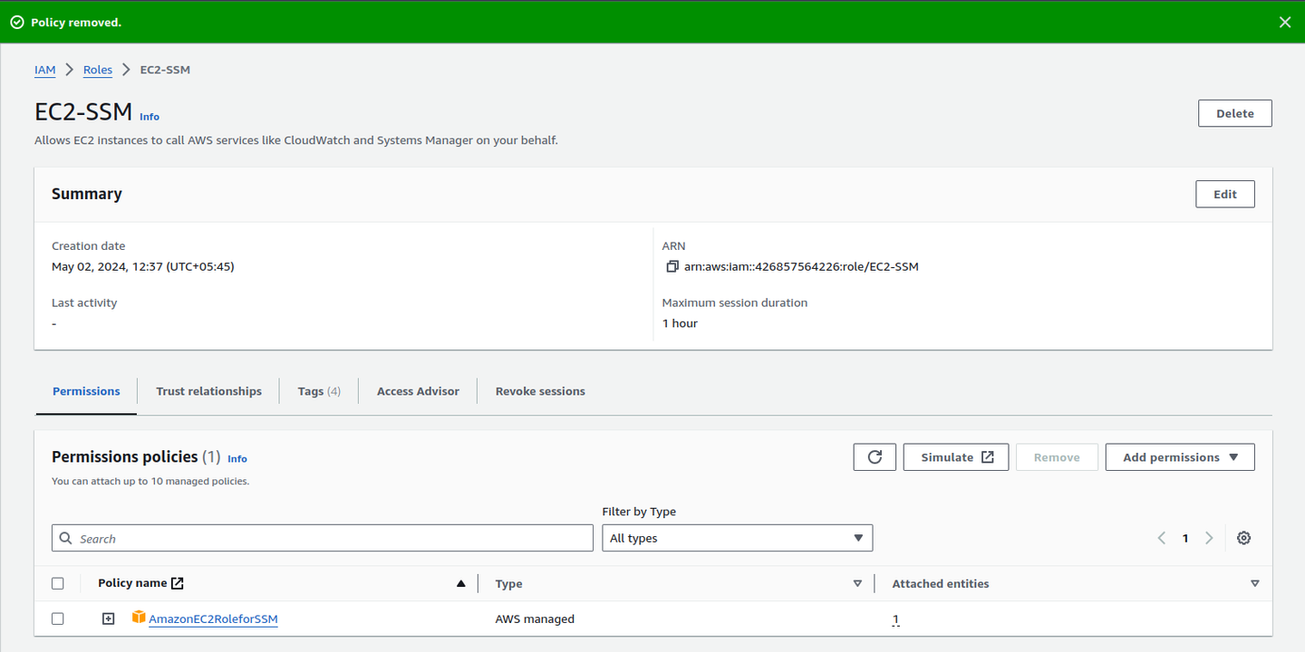
Task: Copy the role ARN using copy icon
Action: 672,267
